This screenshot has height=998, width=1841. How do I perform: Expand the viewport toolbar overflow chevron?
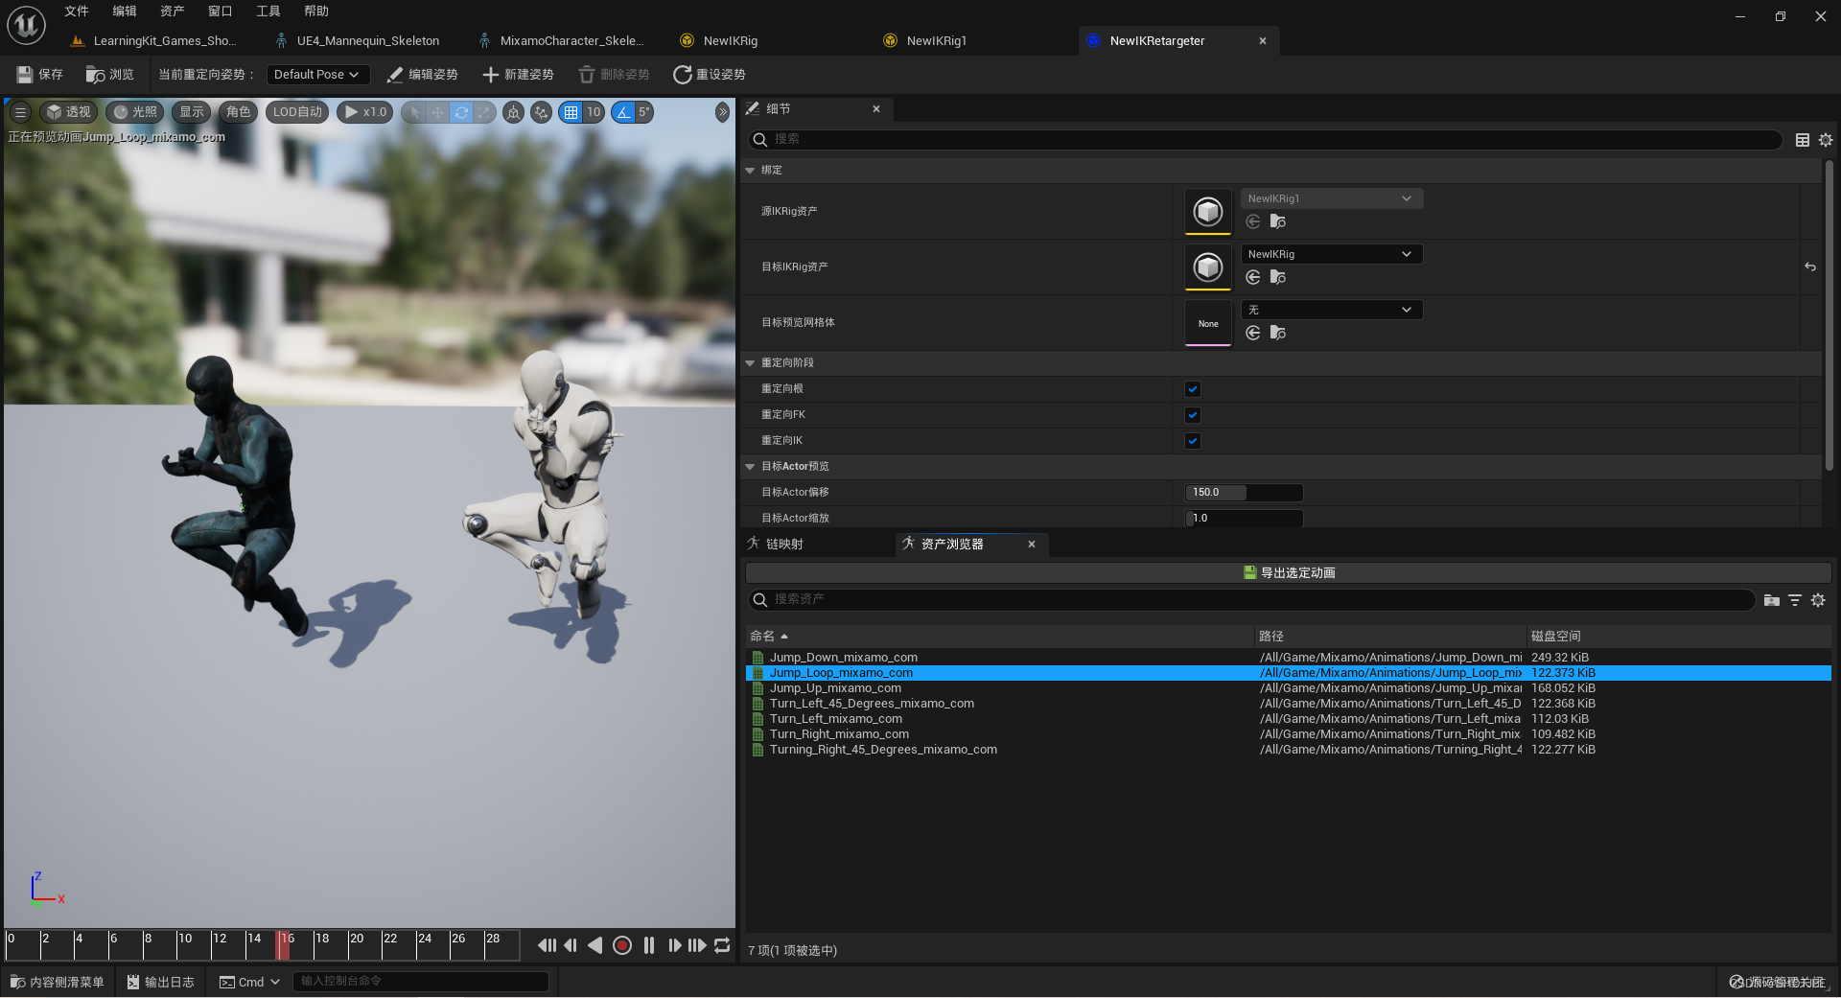pyautogui.click(x=722, y=112)
